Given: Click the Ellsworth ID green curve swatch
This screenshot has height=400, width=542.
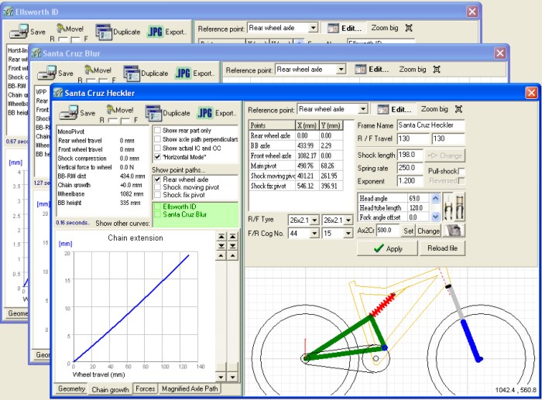Looking at the screenshot, I should (x=158, y=207).
